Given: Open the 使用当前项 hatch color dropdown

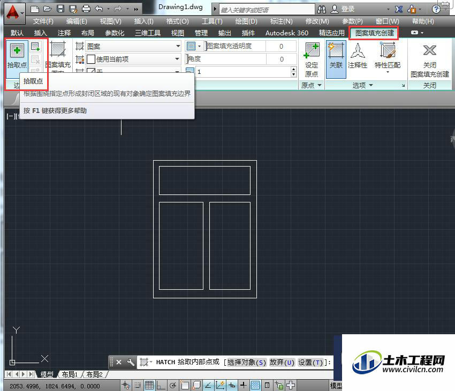Looking at the screenshot, I should coord(133,59).
